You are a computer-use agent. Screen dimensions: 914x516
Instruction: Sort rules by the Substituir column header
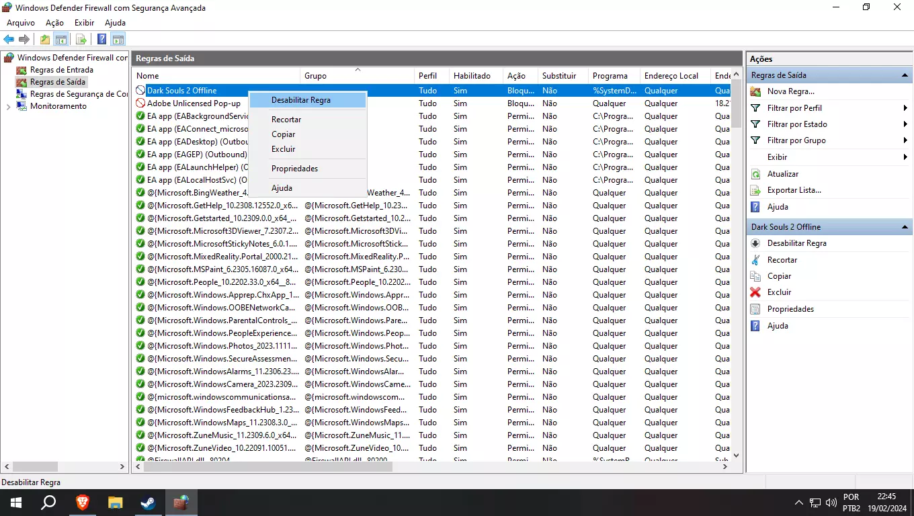[x=563, y=76]
